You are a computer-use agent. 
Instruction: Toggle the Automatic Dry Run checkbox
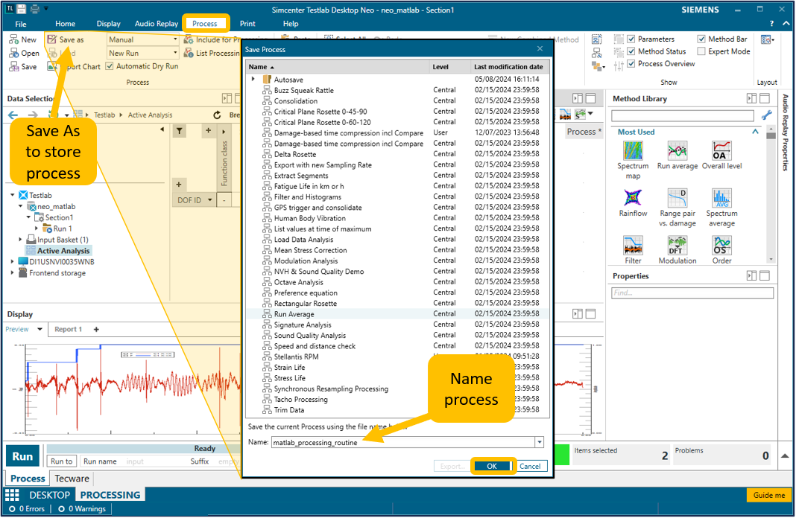[x=110, y=66]
